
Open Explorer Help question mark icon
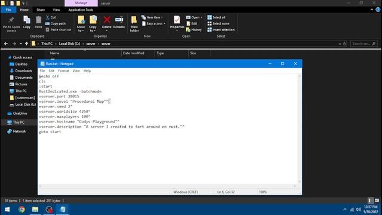(378, 10)
